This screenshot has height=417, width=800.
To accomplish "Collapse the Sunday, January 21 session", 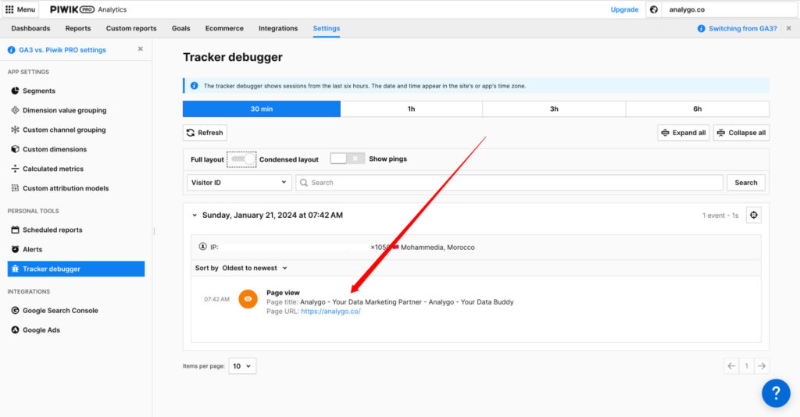I will tap(195, 216).
